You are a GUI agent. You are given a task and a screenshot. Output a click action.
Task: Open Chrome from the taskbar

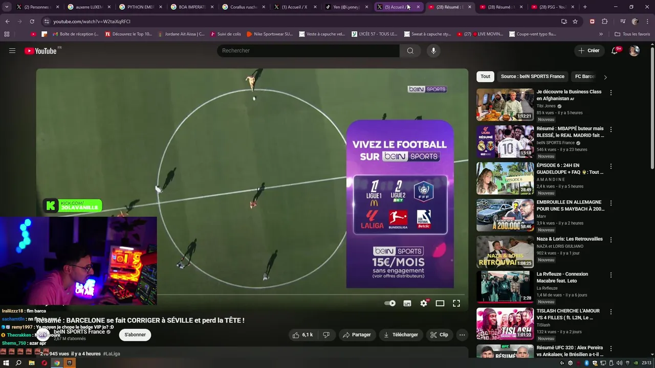click(57, 363)
